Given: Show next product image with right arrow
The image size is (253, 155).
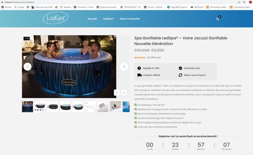Looking at the screenshot, I should [x=124, y=67].
